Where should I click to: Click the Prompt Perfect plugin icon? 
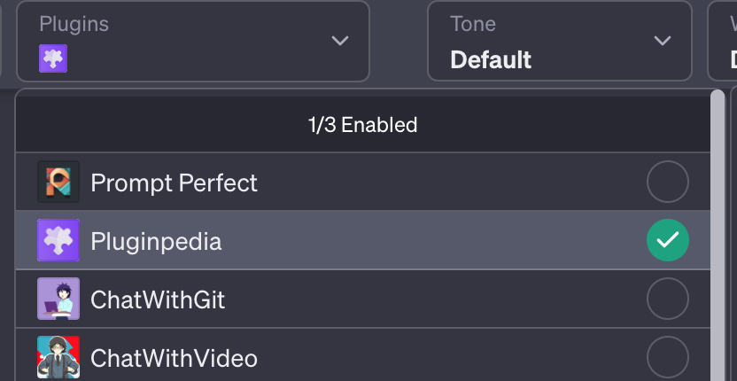click(58, 183)
